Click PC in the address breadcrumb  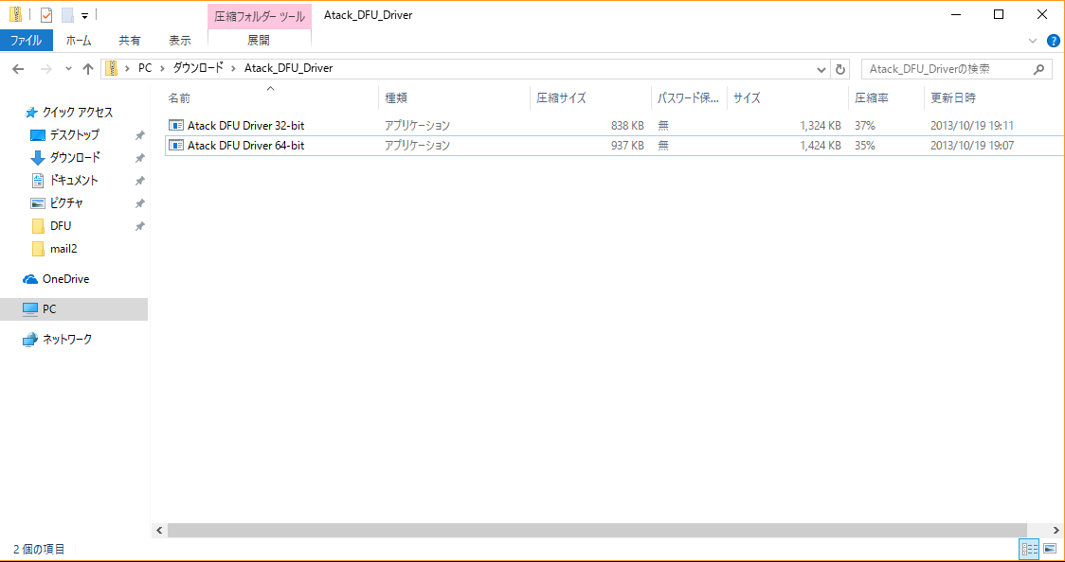pyautogui.click(x=145, y=68)
